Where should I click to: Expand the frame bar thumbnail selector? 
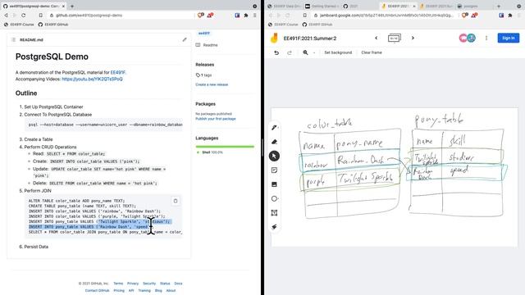(x=394, y=39)
